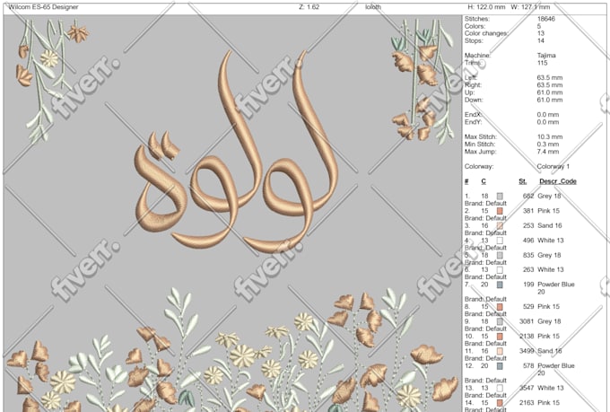Image resolution: width=610 pixels, height=412 pixels.
Task: Click the 'Colorway 1' value
Action: click(x=553, y=166)
